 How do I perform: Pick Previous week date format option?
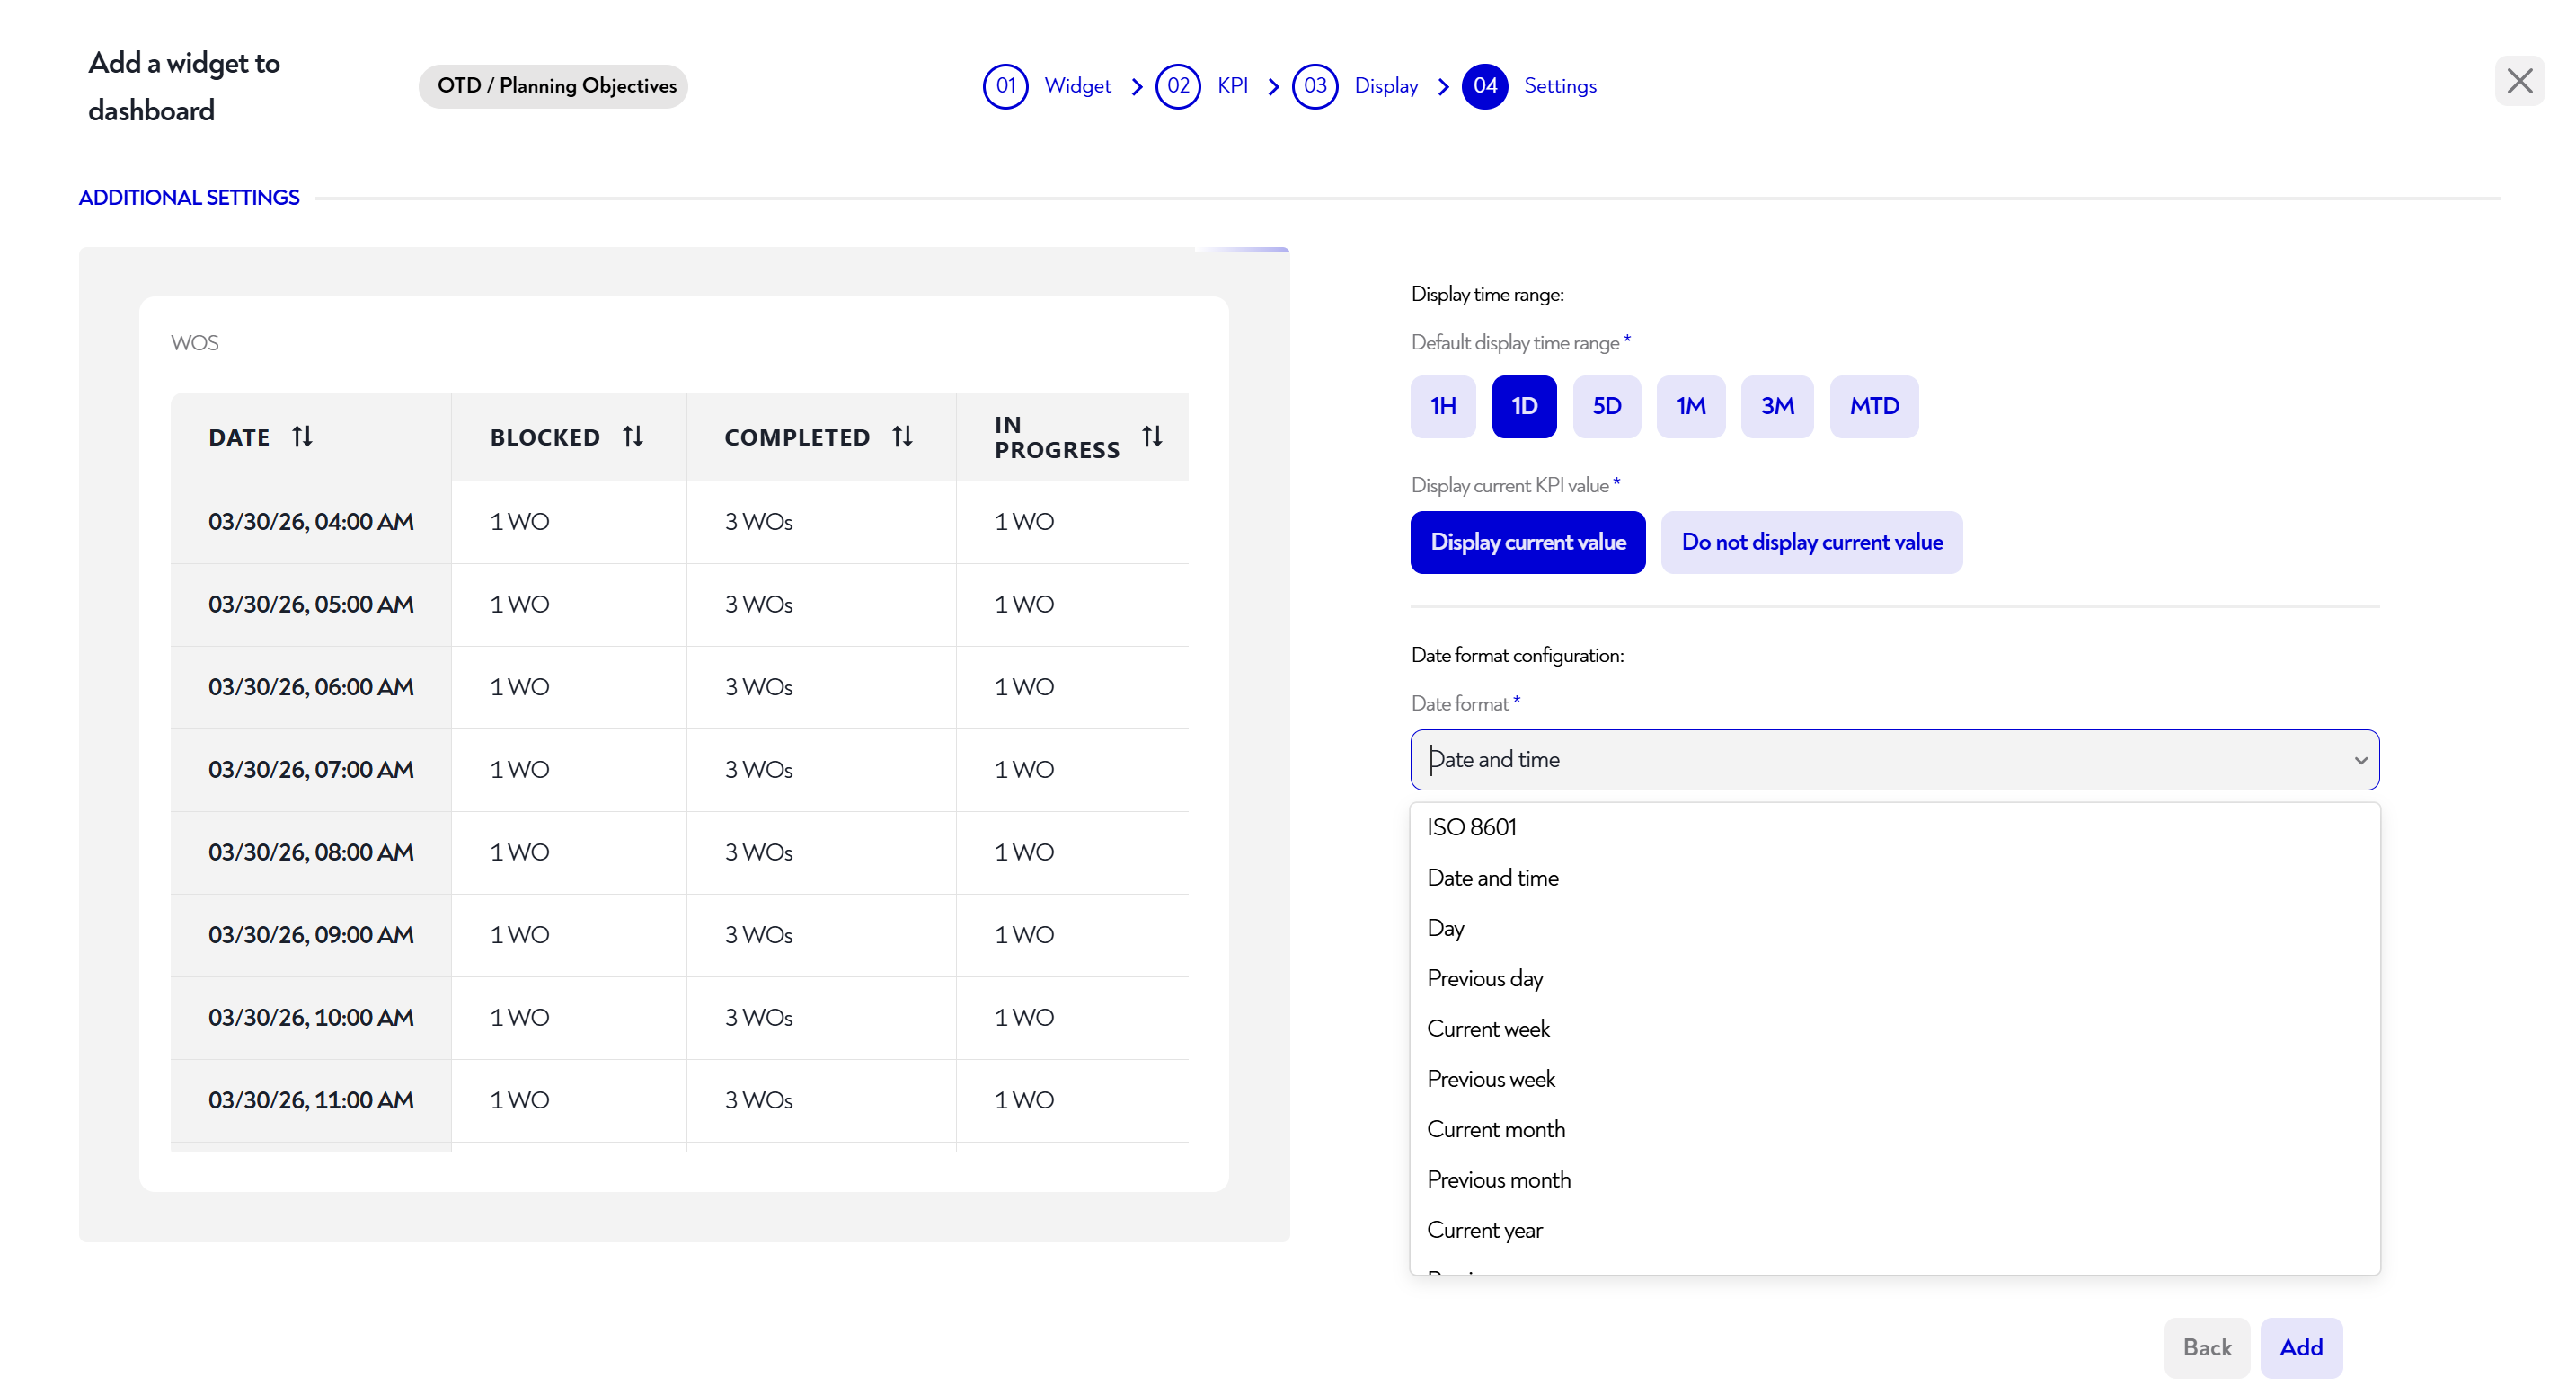click(x=1490, y=1079)
